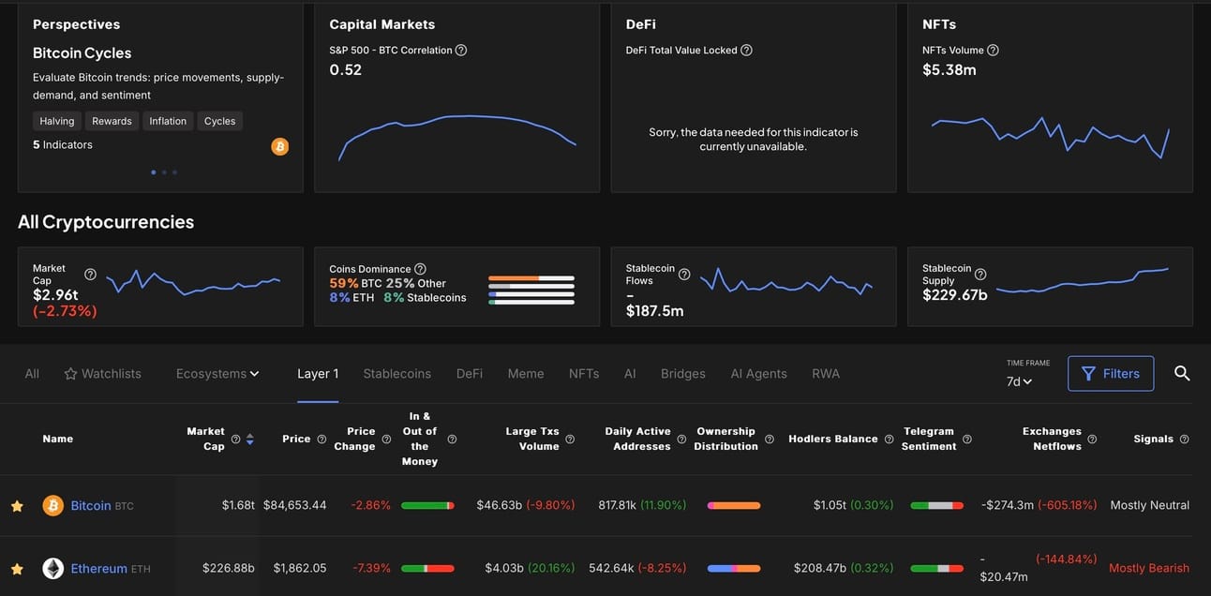Open help icon next to Market Cap card
Viewport: 1211px width, 596px height.
pyautogui.click(x=90, y=275)
